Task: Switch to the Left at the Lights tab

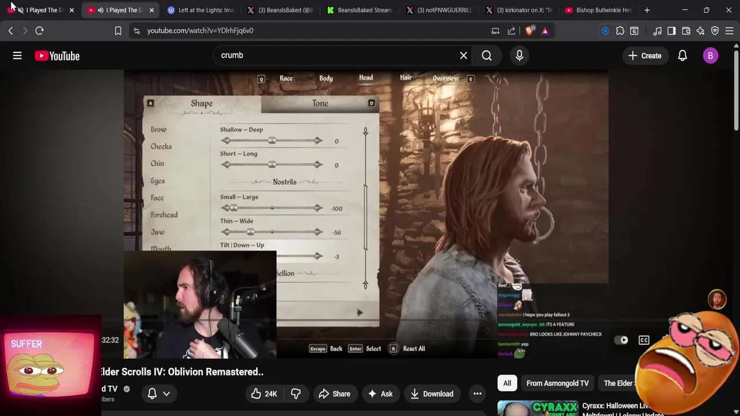Action: [200, 10]
